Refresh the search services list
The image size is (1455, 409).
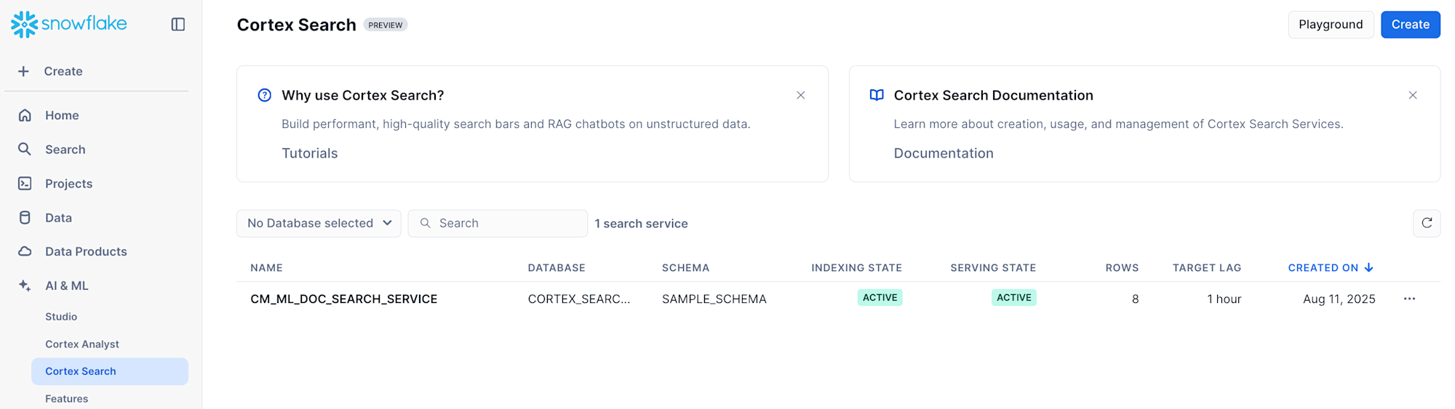[x=1427, y=223]
